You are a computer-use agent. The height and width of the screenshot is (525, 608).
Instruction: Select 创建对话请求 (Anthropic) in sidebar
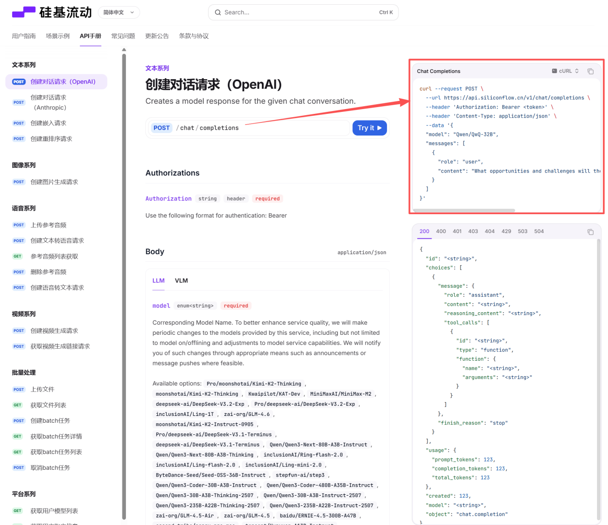click(56, 102)
